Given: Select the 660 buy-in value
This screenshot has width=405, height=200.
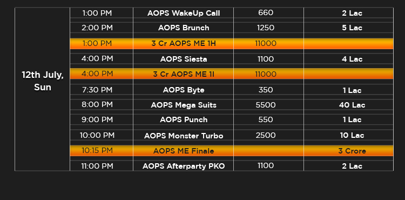Looking at the screenshot, I should click(x=266, y=12).
